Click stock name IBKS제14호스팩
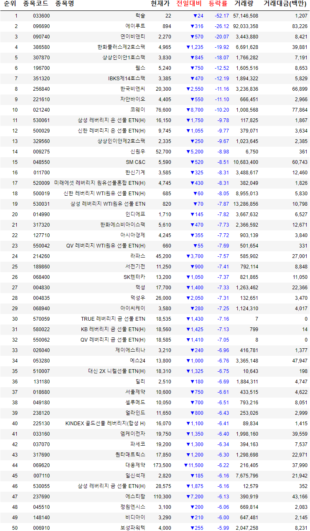 coord(127,79)
